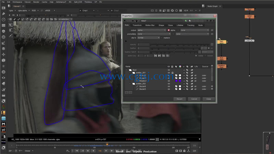274x154 pixels.
Task: Open the Render menu
Action: 36,2
